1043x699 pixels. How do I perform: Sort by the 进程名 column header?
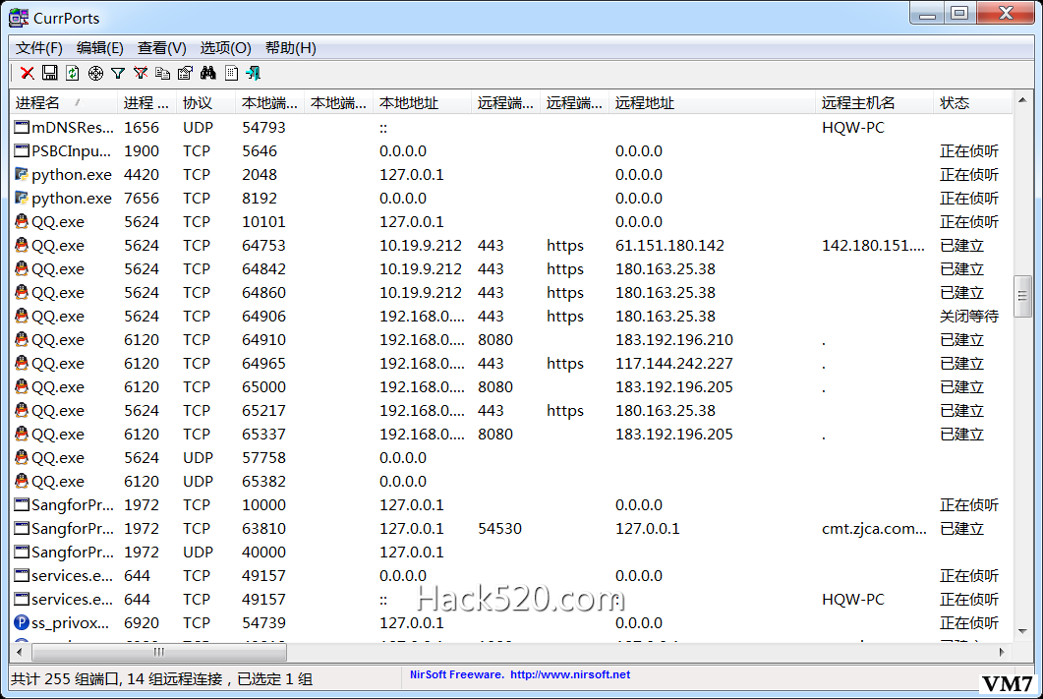point(65,103)
